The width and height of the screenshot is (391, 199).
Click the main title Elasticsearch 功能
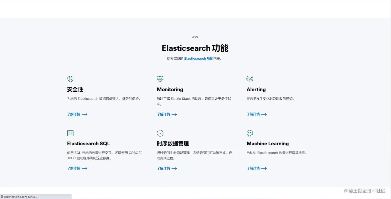coord(195,48)
